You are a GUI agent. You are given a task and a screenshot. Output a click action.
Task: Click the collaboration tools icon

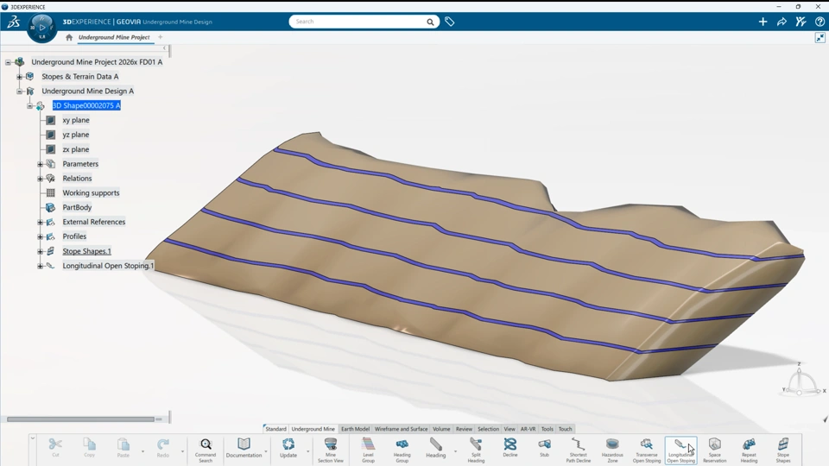point(801,22)
